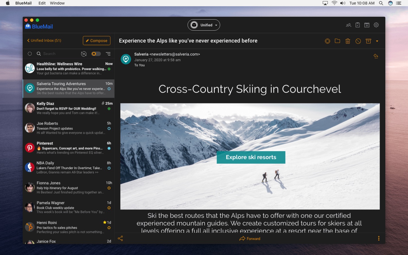
Task: Open the Apple menu
Action: [x=8, y=3]
